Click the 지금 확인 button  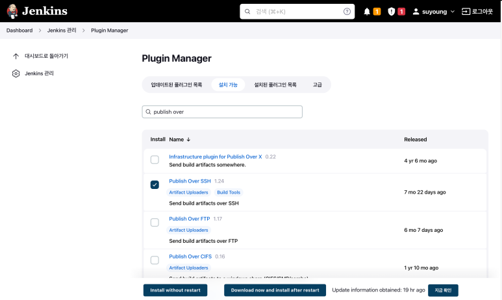point(443,290)
